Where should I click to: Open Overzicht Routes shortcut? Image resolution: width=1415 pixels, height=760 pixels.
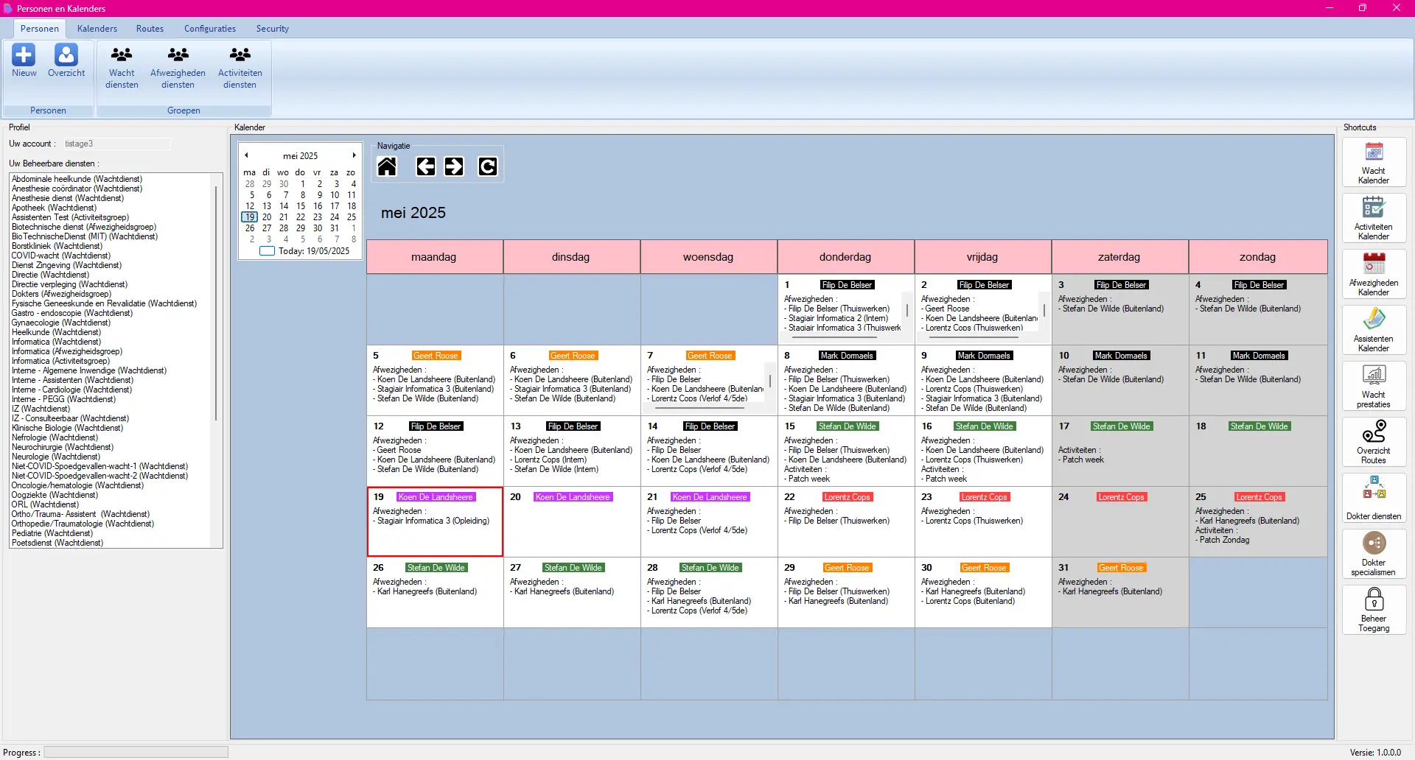pos(1374,442)
